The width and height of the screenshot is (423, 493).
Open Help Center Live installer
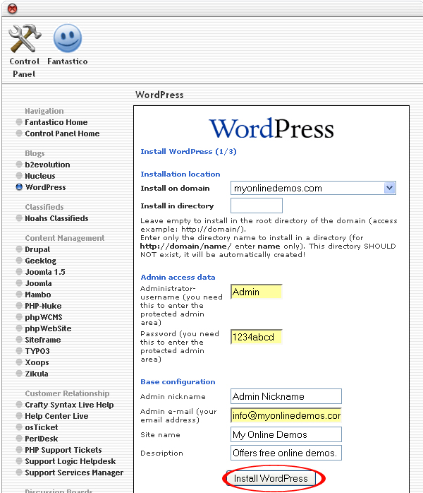coord(56,416)
